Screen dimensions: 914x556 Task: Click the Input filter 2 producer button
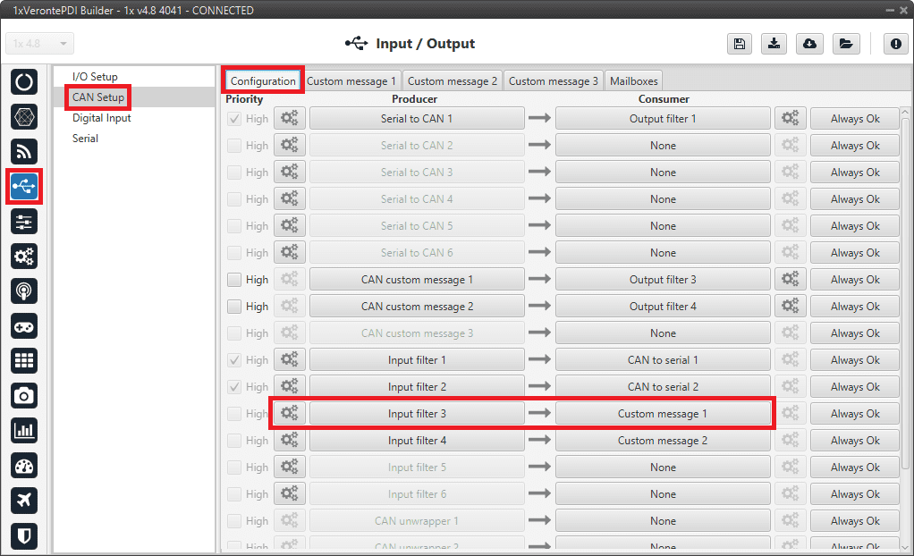click(x=417, y=386)
